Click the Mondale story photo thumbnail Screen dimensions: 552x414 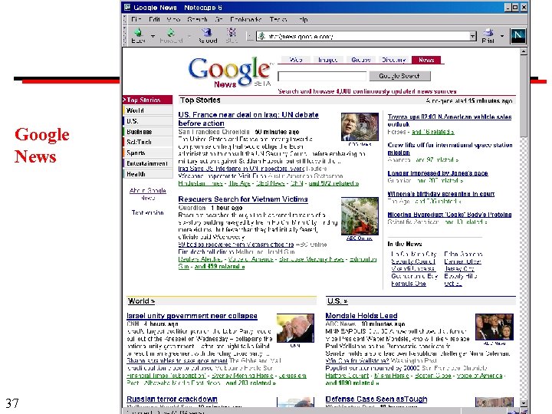[495, 327]
